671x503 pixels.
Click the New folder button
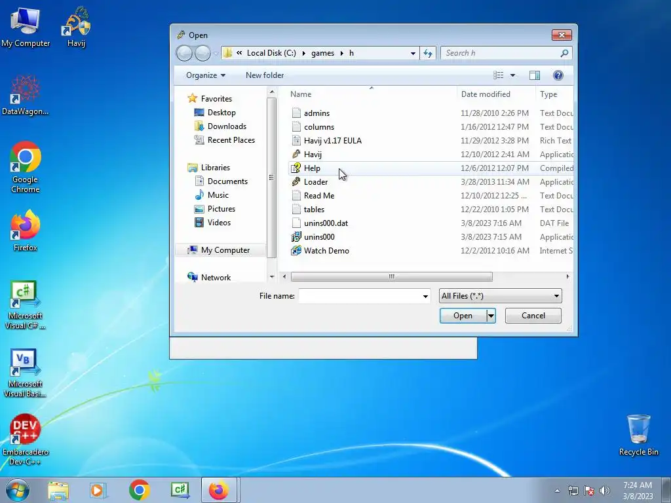pos(265,75)
